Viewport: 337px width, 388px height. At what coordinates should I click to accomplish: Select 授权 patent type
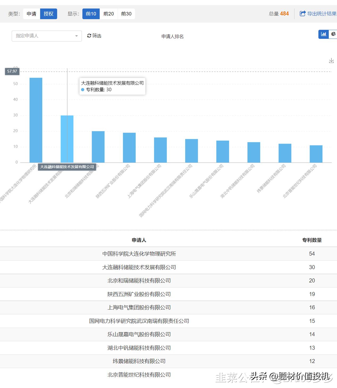pos(48,14)
